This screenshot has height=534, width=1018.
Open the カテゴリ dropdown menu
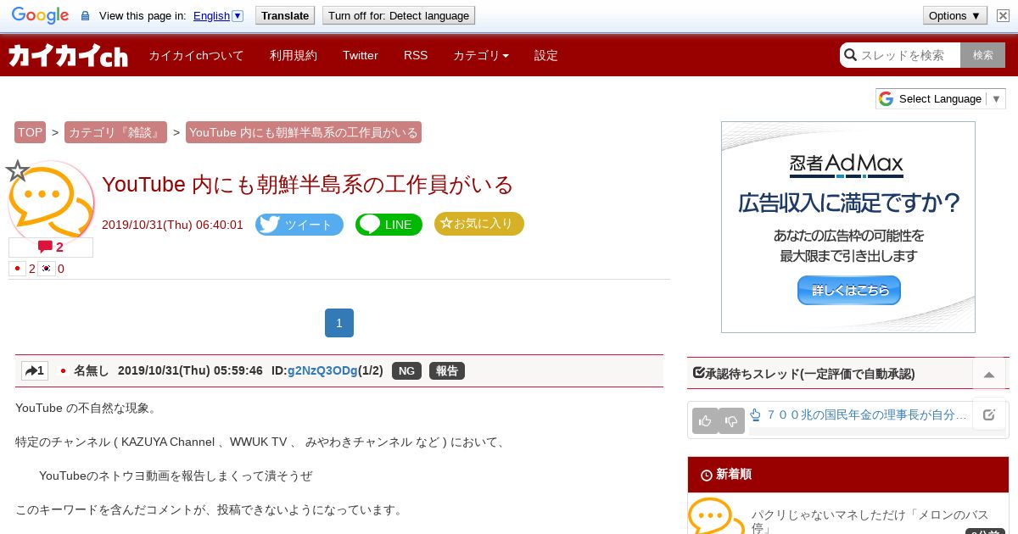coord(481,56)
